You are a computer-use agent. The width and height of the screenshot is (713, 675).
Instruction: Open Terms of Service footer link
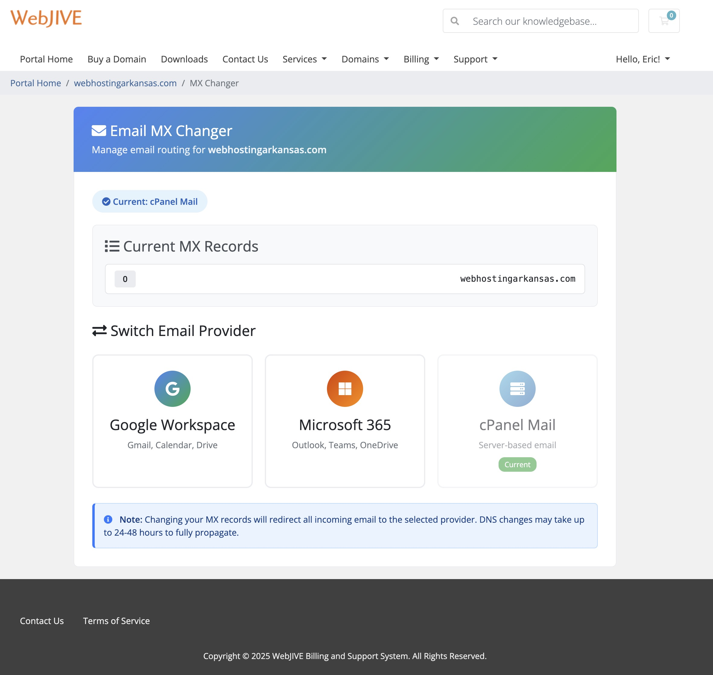click(x=116, y=621)
